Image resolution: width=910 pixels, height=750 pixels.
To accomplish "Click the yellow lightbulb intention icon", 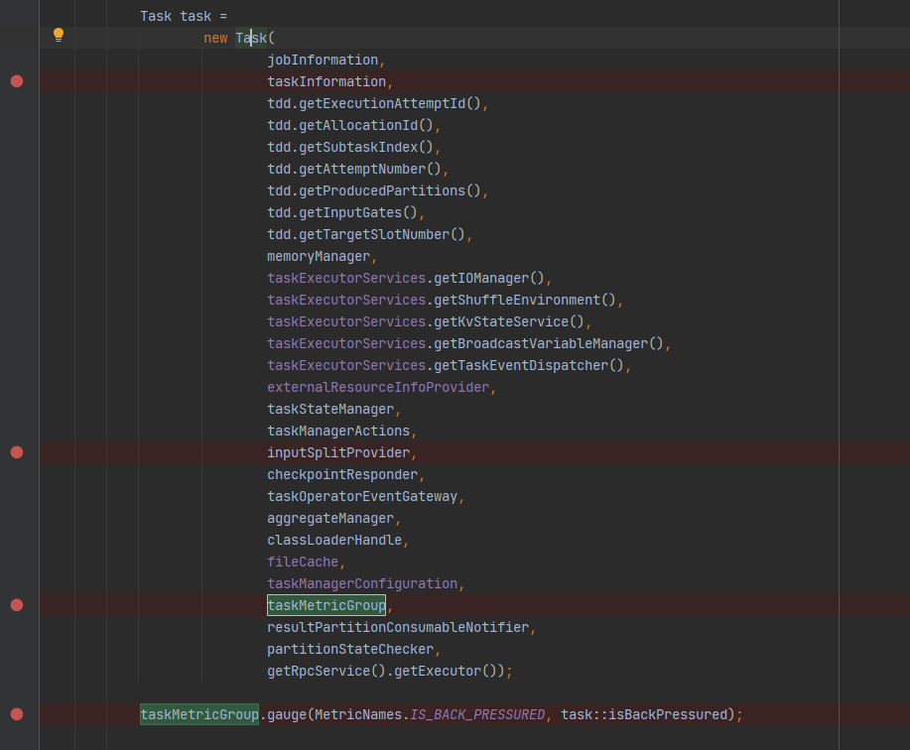I will [58, 35].
